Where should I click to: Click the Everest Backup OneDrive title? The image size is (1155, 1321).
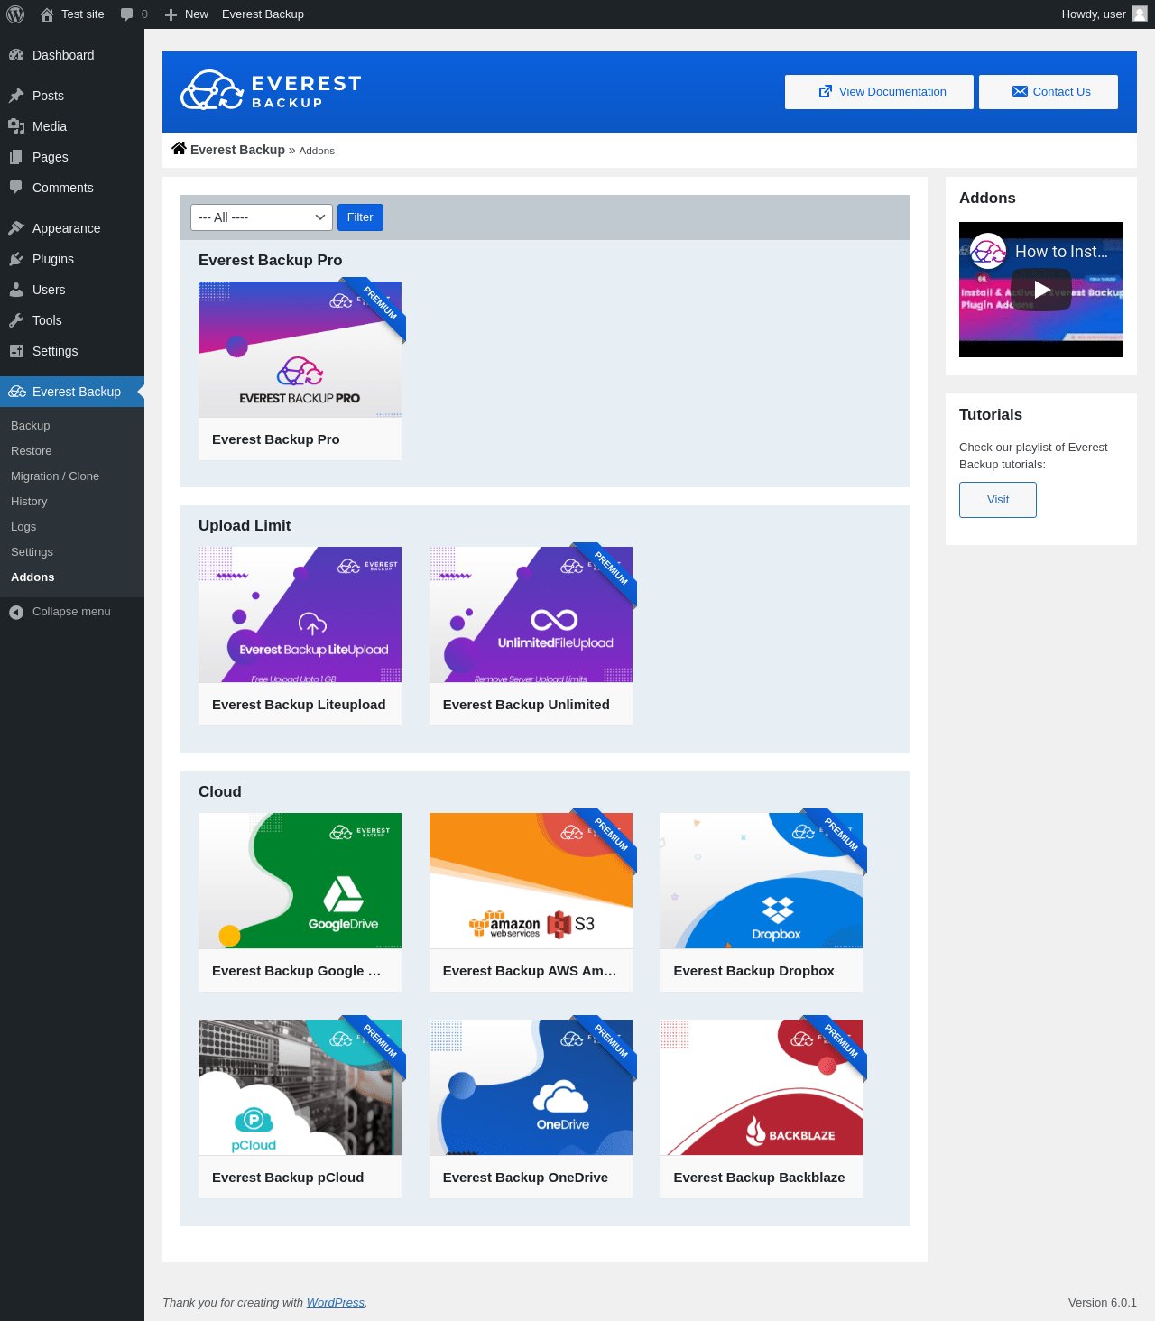pos(525,1178)
